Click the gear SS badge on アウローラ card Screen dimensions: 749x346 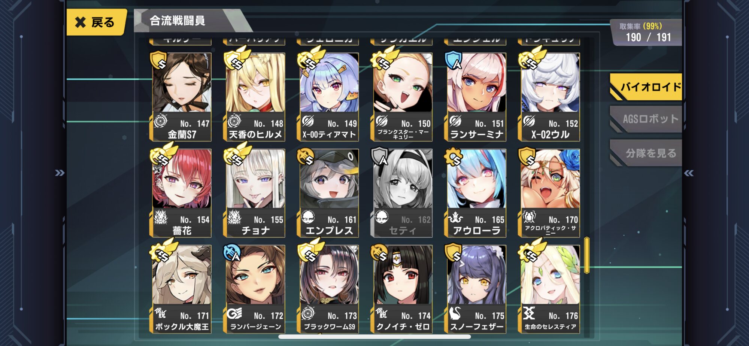coord(453,156)
